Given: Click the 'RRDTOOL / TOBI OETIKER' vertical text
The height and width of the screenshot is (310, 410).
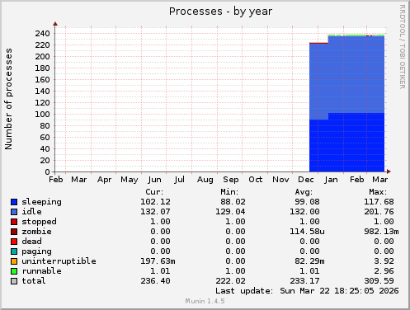Looking at the screenshot, I should [x=402, y=47].
